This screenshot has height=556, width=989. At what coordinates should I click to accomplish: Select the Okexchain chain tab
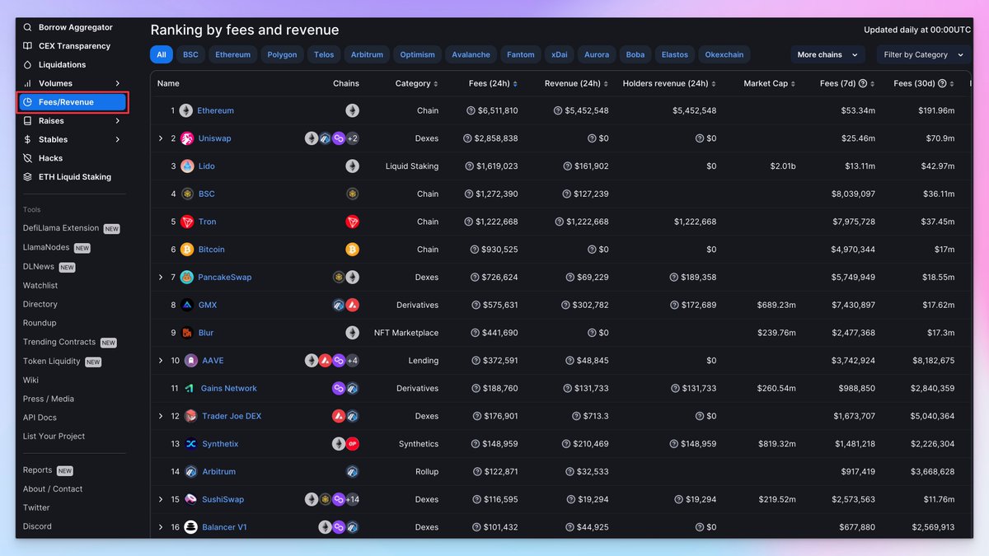pyautogui.click(x=724, y=54)
